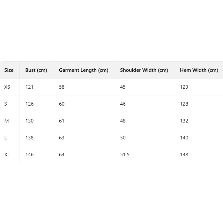Screen dimensions: 223x223
Task: Select the L size row label
Action: tap(5, 138)
